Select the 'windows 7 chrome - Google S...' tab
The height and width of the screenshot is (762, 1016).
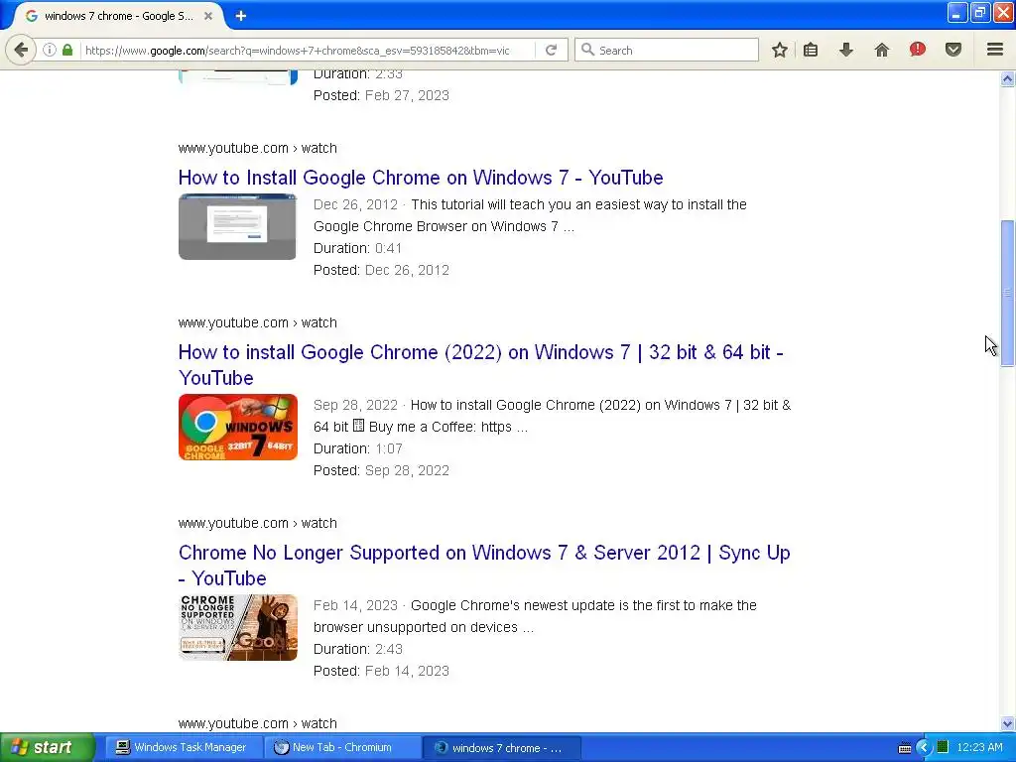coord(117,16)
